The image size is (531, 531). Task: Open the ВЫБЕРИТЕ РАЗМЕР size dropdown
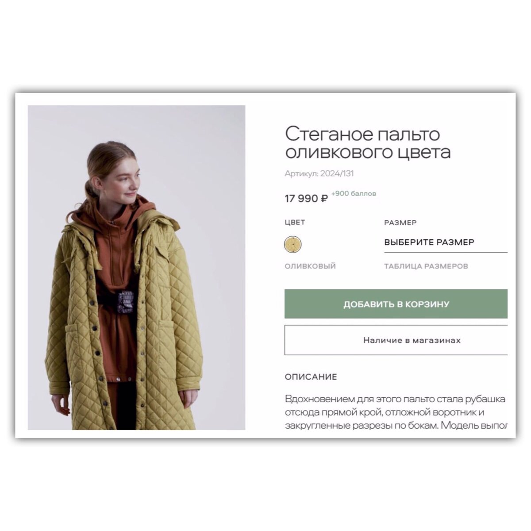[446, 242]
